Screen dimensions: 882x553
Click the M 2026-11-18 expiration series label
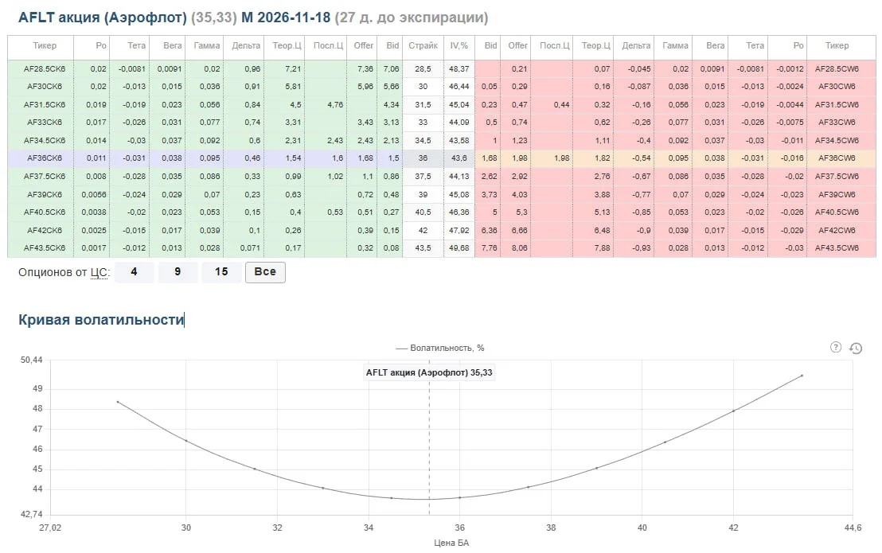coord(286,18)
